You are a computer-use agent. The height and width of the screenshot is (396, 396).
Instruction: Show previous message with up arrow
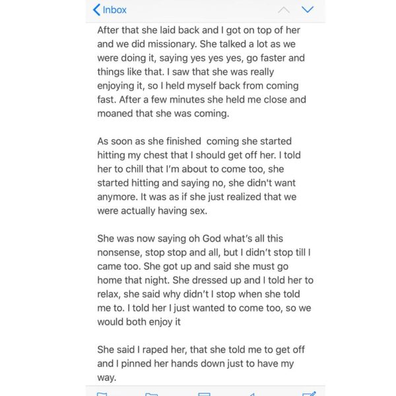tap(284, 10)
